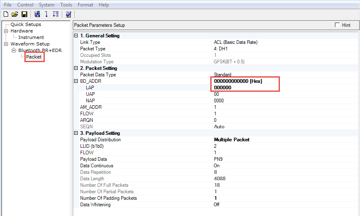Click the New file toolbar icon
This screenshot has width=360, height=216.
pyautogui.click(x=6, y=15)
